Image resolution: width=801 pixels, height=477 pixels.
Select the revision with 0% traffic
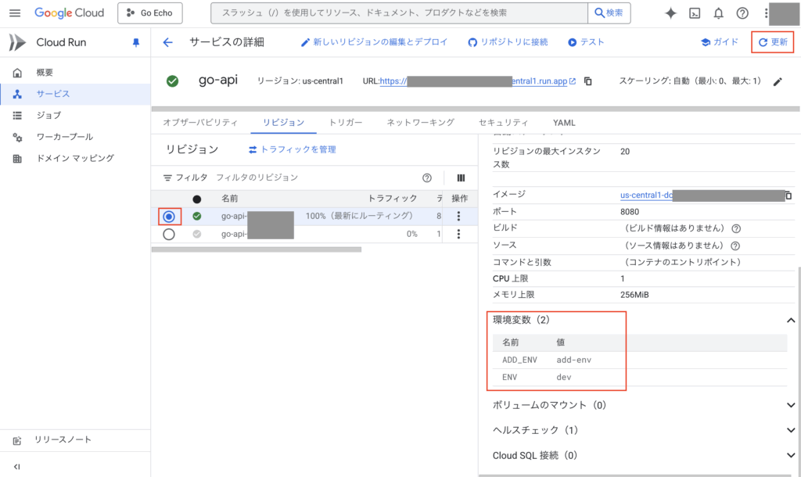(169, 234)
